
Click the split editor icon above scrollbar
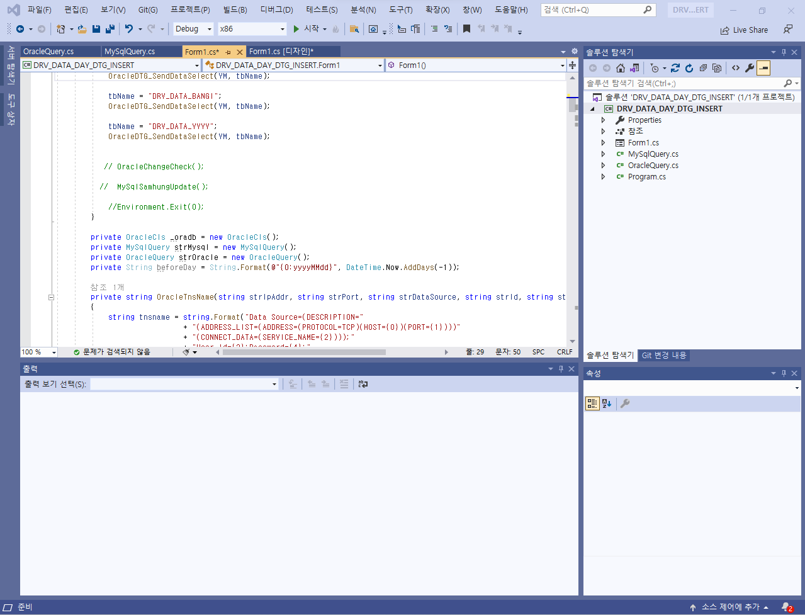click(x=572, y=65)
